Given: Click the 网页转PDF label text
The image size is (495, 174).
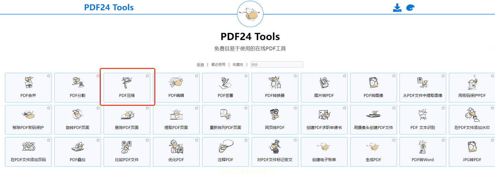Looking at the screenshot, I should pos(275,127).
